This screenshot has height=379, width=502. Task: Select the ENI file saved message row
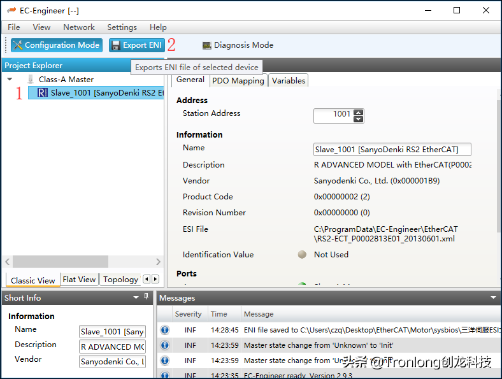[x=329, y=330]
